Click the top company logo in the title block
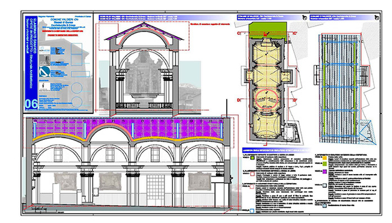The image size is (392, 223). pos(45,50)
